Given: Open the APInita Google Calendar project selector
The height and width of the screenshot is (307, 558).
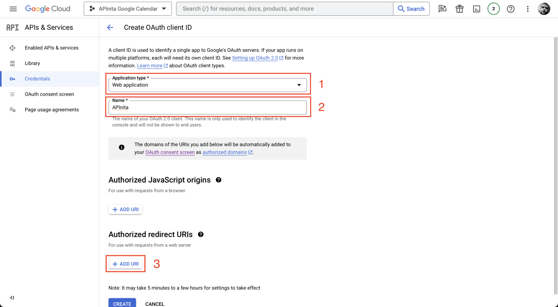Looking at the screenshot, I should [x=127, y=8].
